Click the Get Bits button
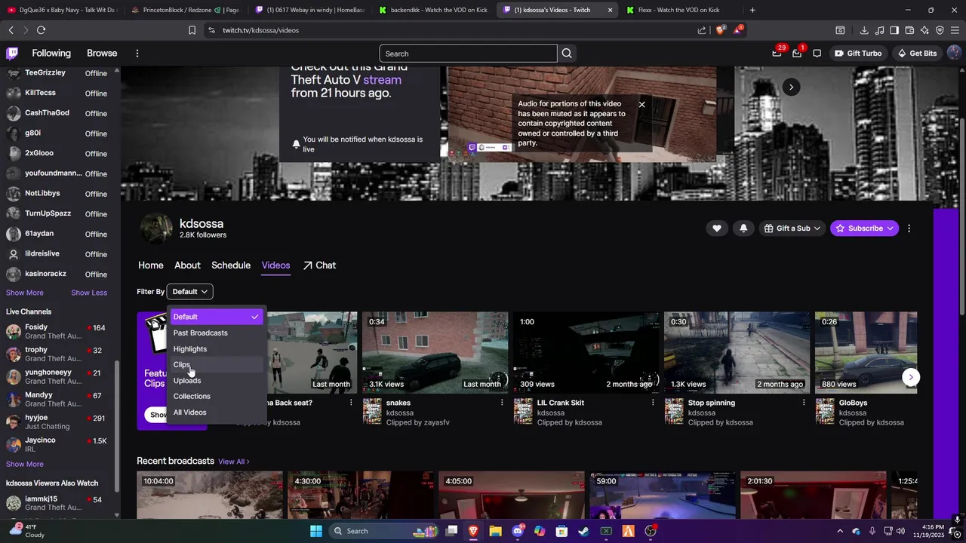Image resolution: width=966 pixels, height=543 pixels. 917,54
